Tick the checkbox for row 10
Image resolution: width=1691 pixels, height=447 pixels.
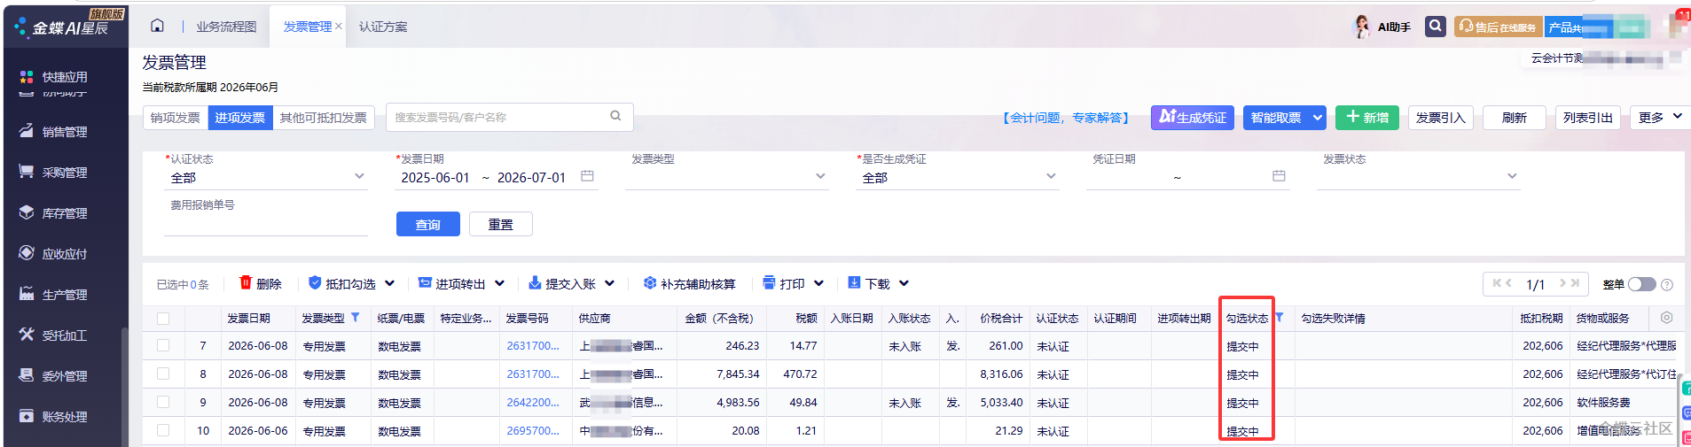point(163,430)
